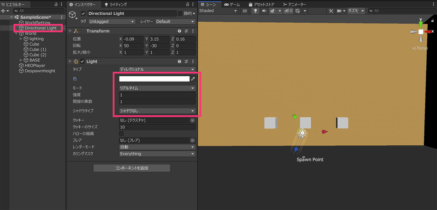Click the color eyedropper icon
This screenshot has width=437, height=210.
point(193,79)
